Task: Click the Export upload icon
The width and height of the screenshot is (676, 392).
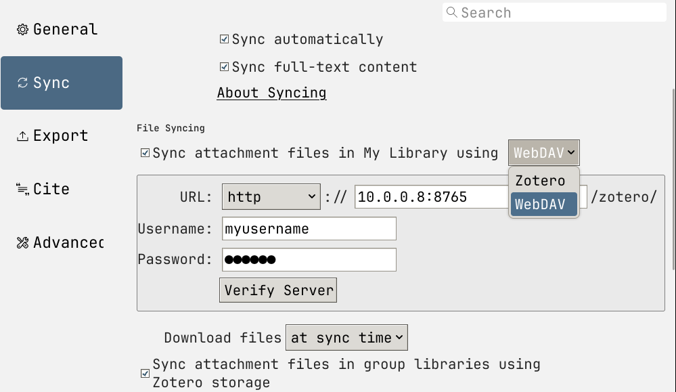Action: (x=22, y=136)
